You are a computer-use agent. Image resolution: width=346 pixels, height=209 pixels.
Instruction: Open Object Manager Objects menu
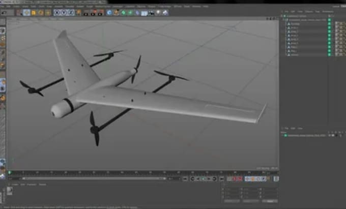(x=309, y=12)
